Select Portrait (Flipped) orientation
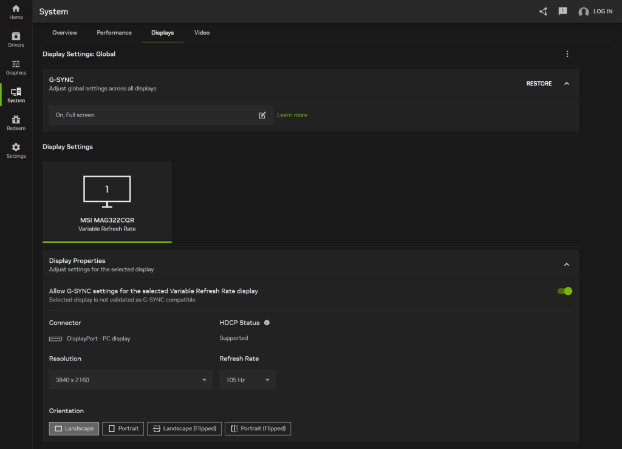 (x=258, y=428)
